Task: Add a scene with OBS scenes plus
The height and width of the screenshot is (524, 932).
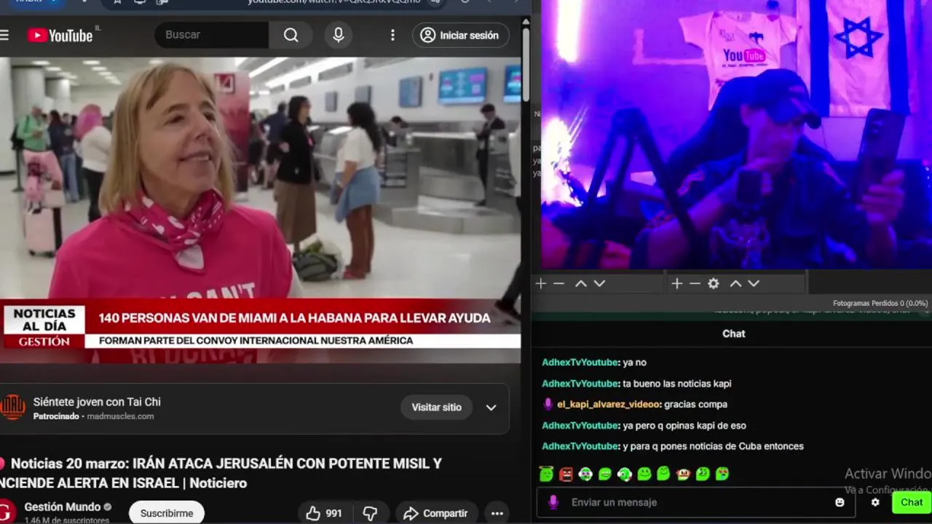Action: pos(541,283)
